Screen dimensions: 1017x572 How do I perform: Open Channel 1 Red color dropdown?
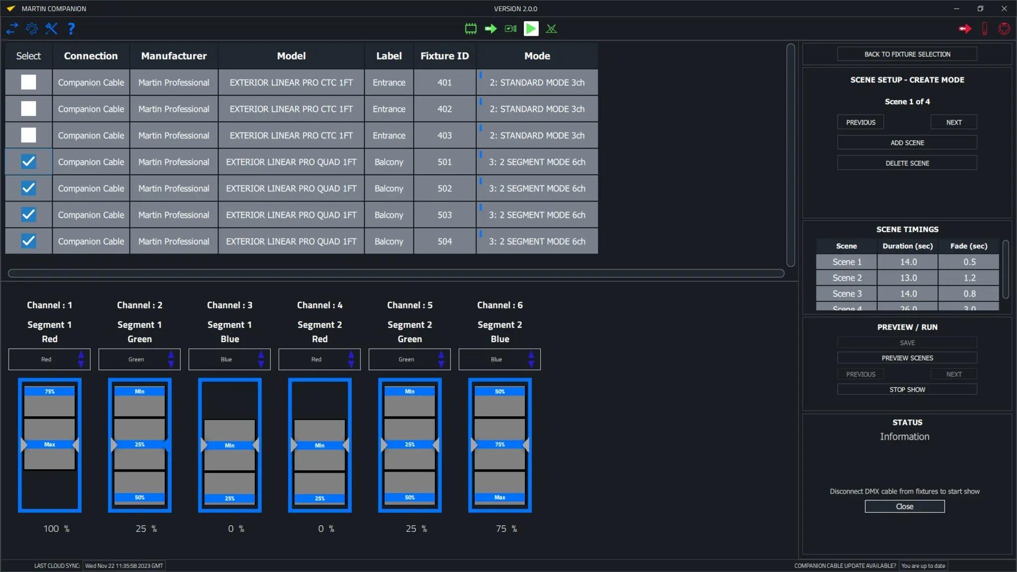pos(49,359)
